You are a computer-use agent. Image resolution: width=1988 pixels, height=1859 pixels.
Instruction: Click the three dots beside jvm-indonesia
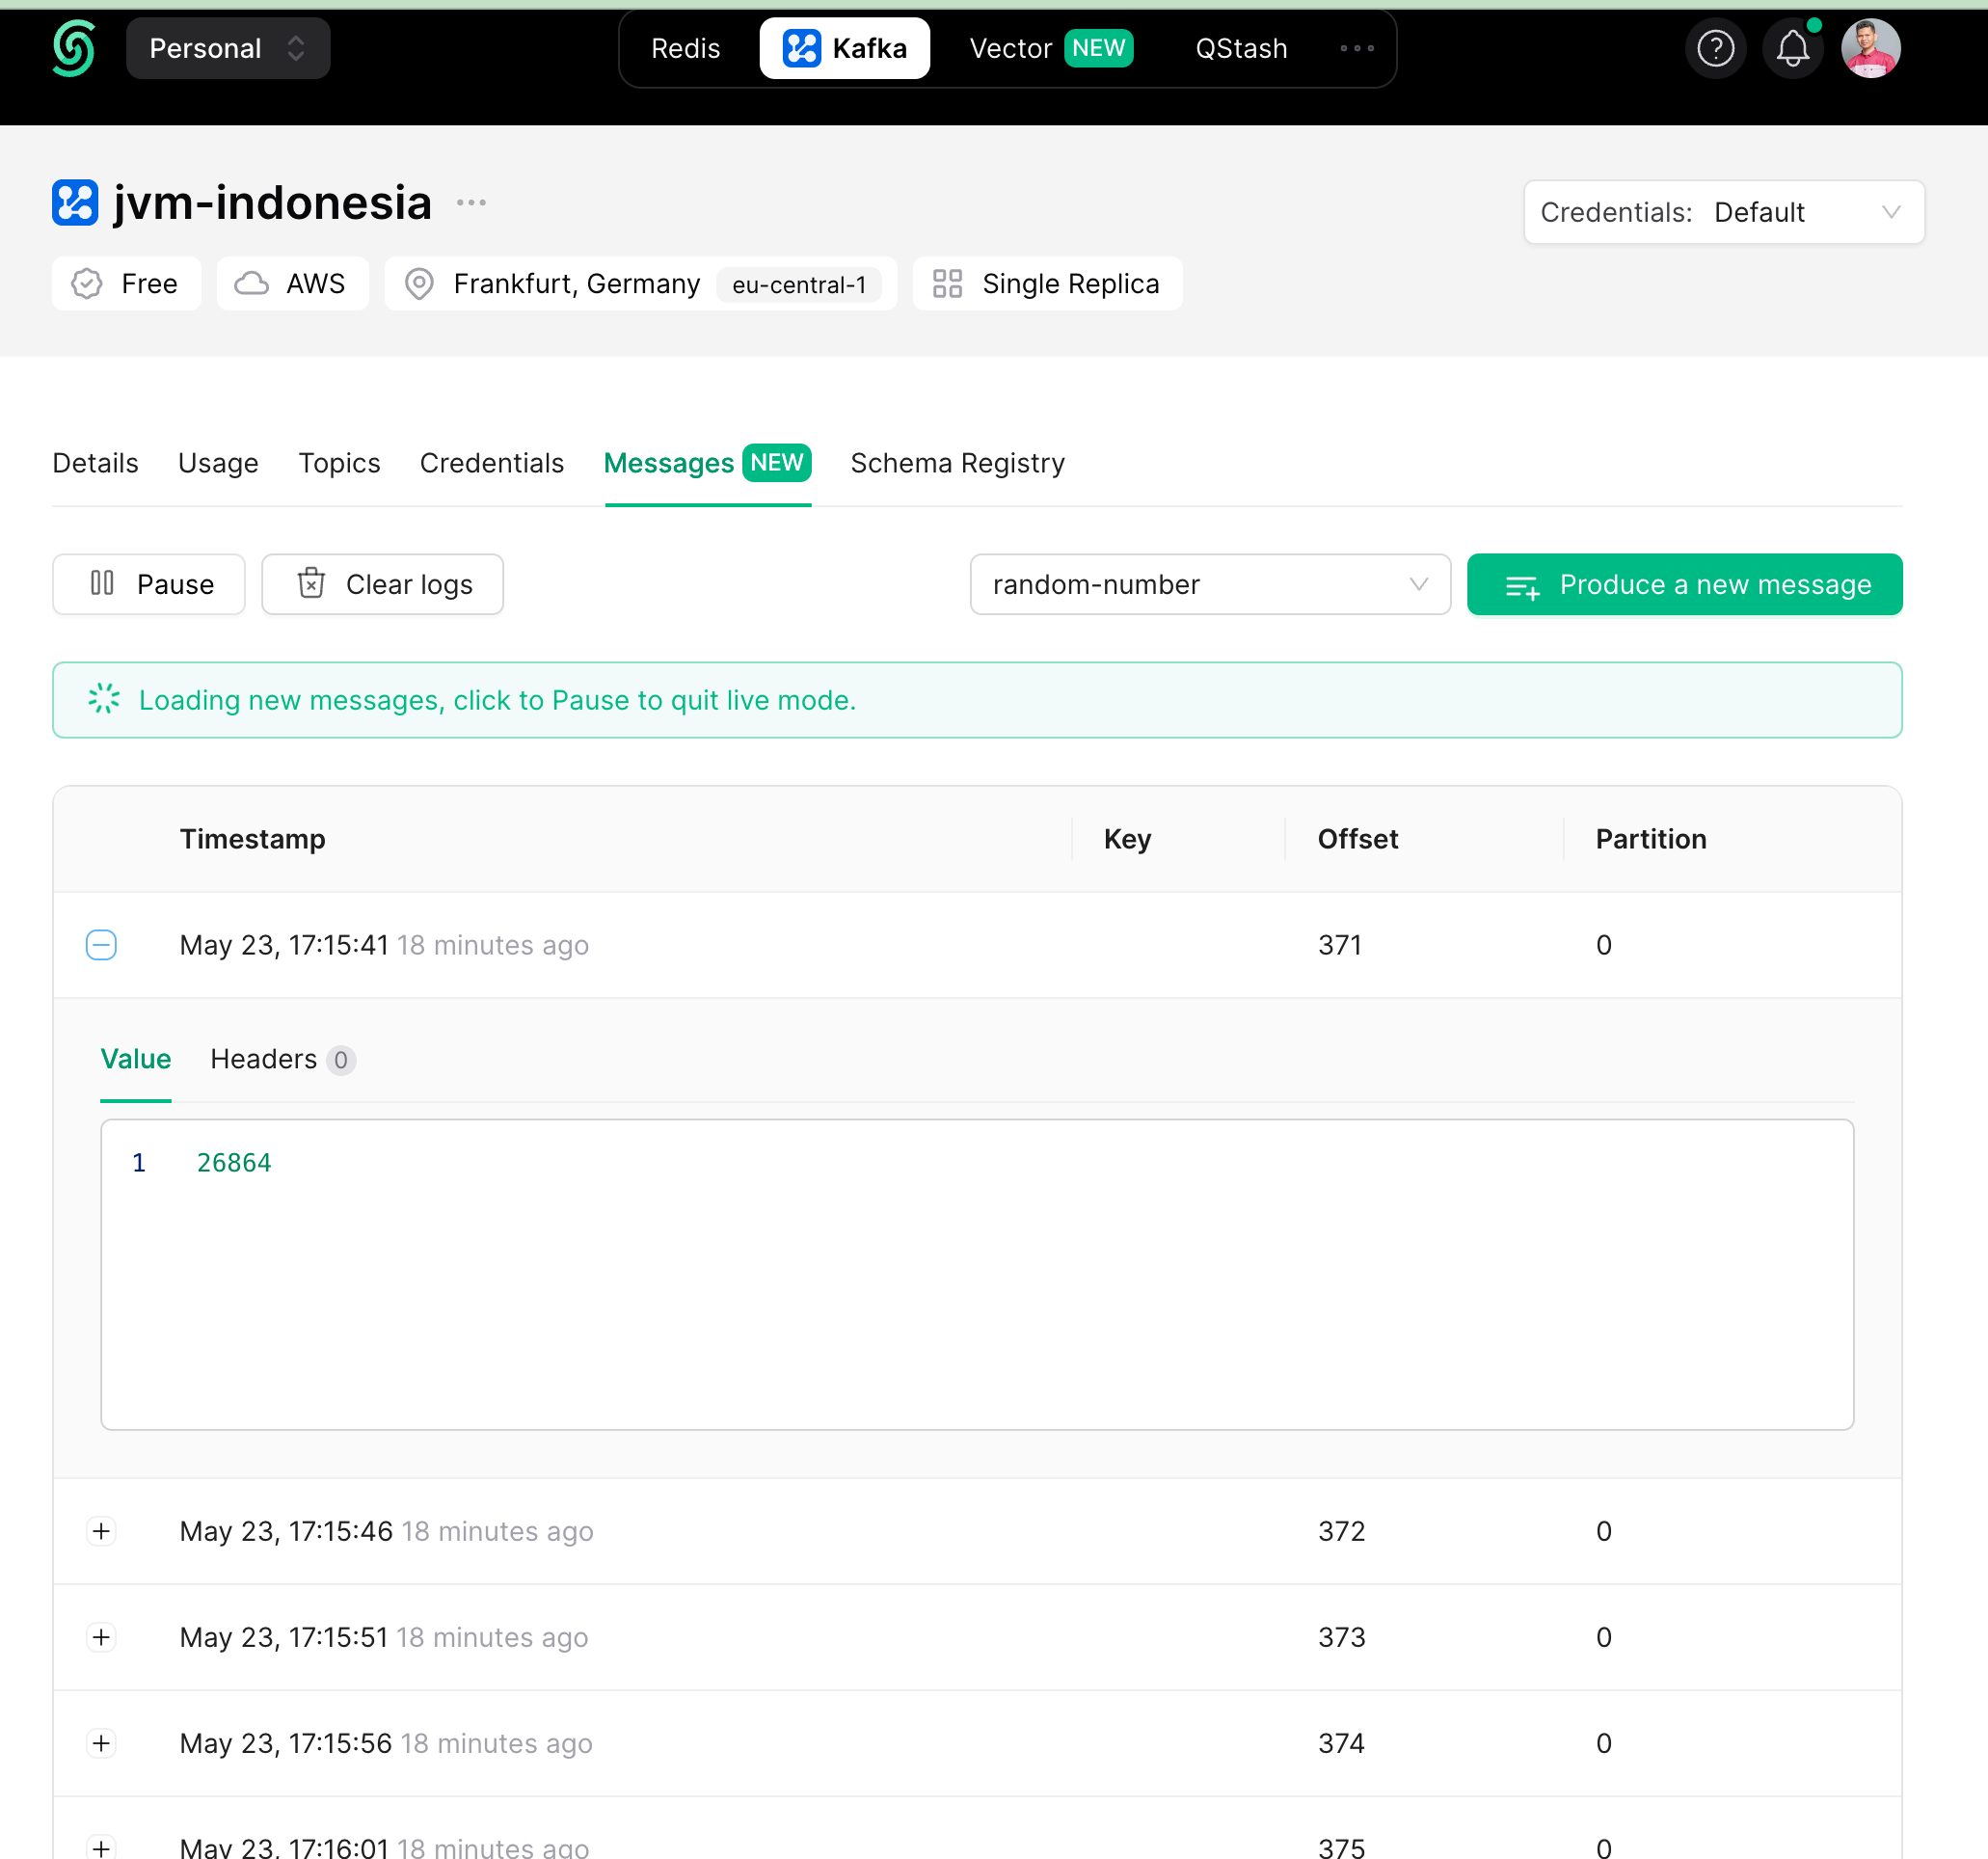pyautogui.click(x=471, y=203)
